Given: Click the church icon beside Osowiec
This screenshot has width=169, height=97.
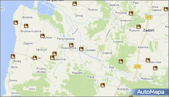Looking at the screenshot, I should point(81,49).
